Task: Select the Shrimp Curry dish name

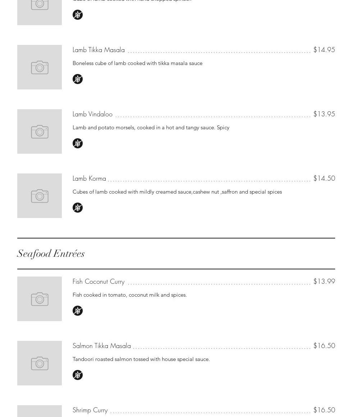Action: click(x=90, y=410)
